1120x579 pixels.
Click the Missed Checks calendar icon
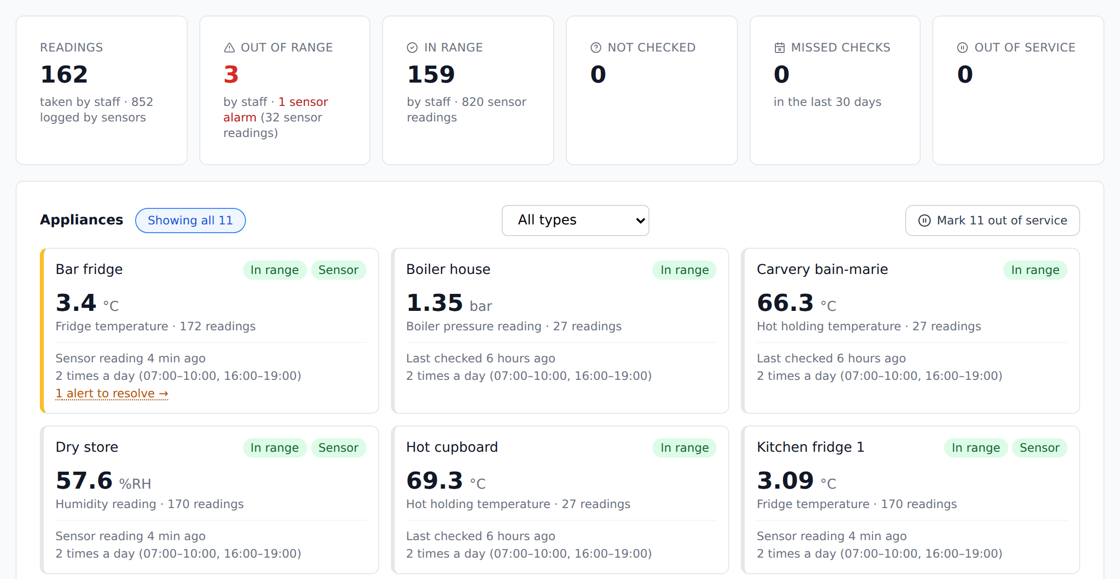pos(779,48)
